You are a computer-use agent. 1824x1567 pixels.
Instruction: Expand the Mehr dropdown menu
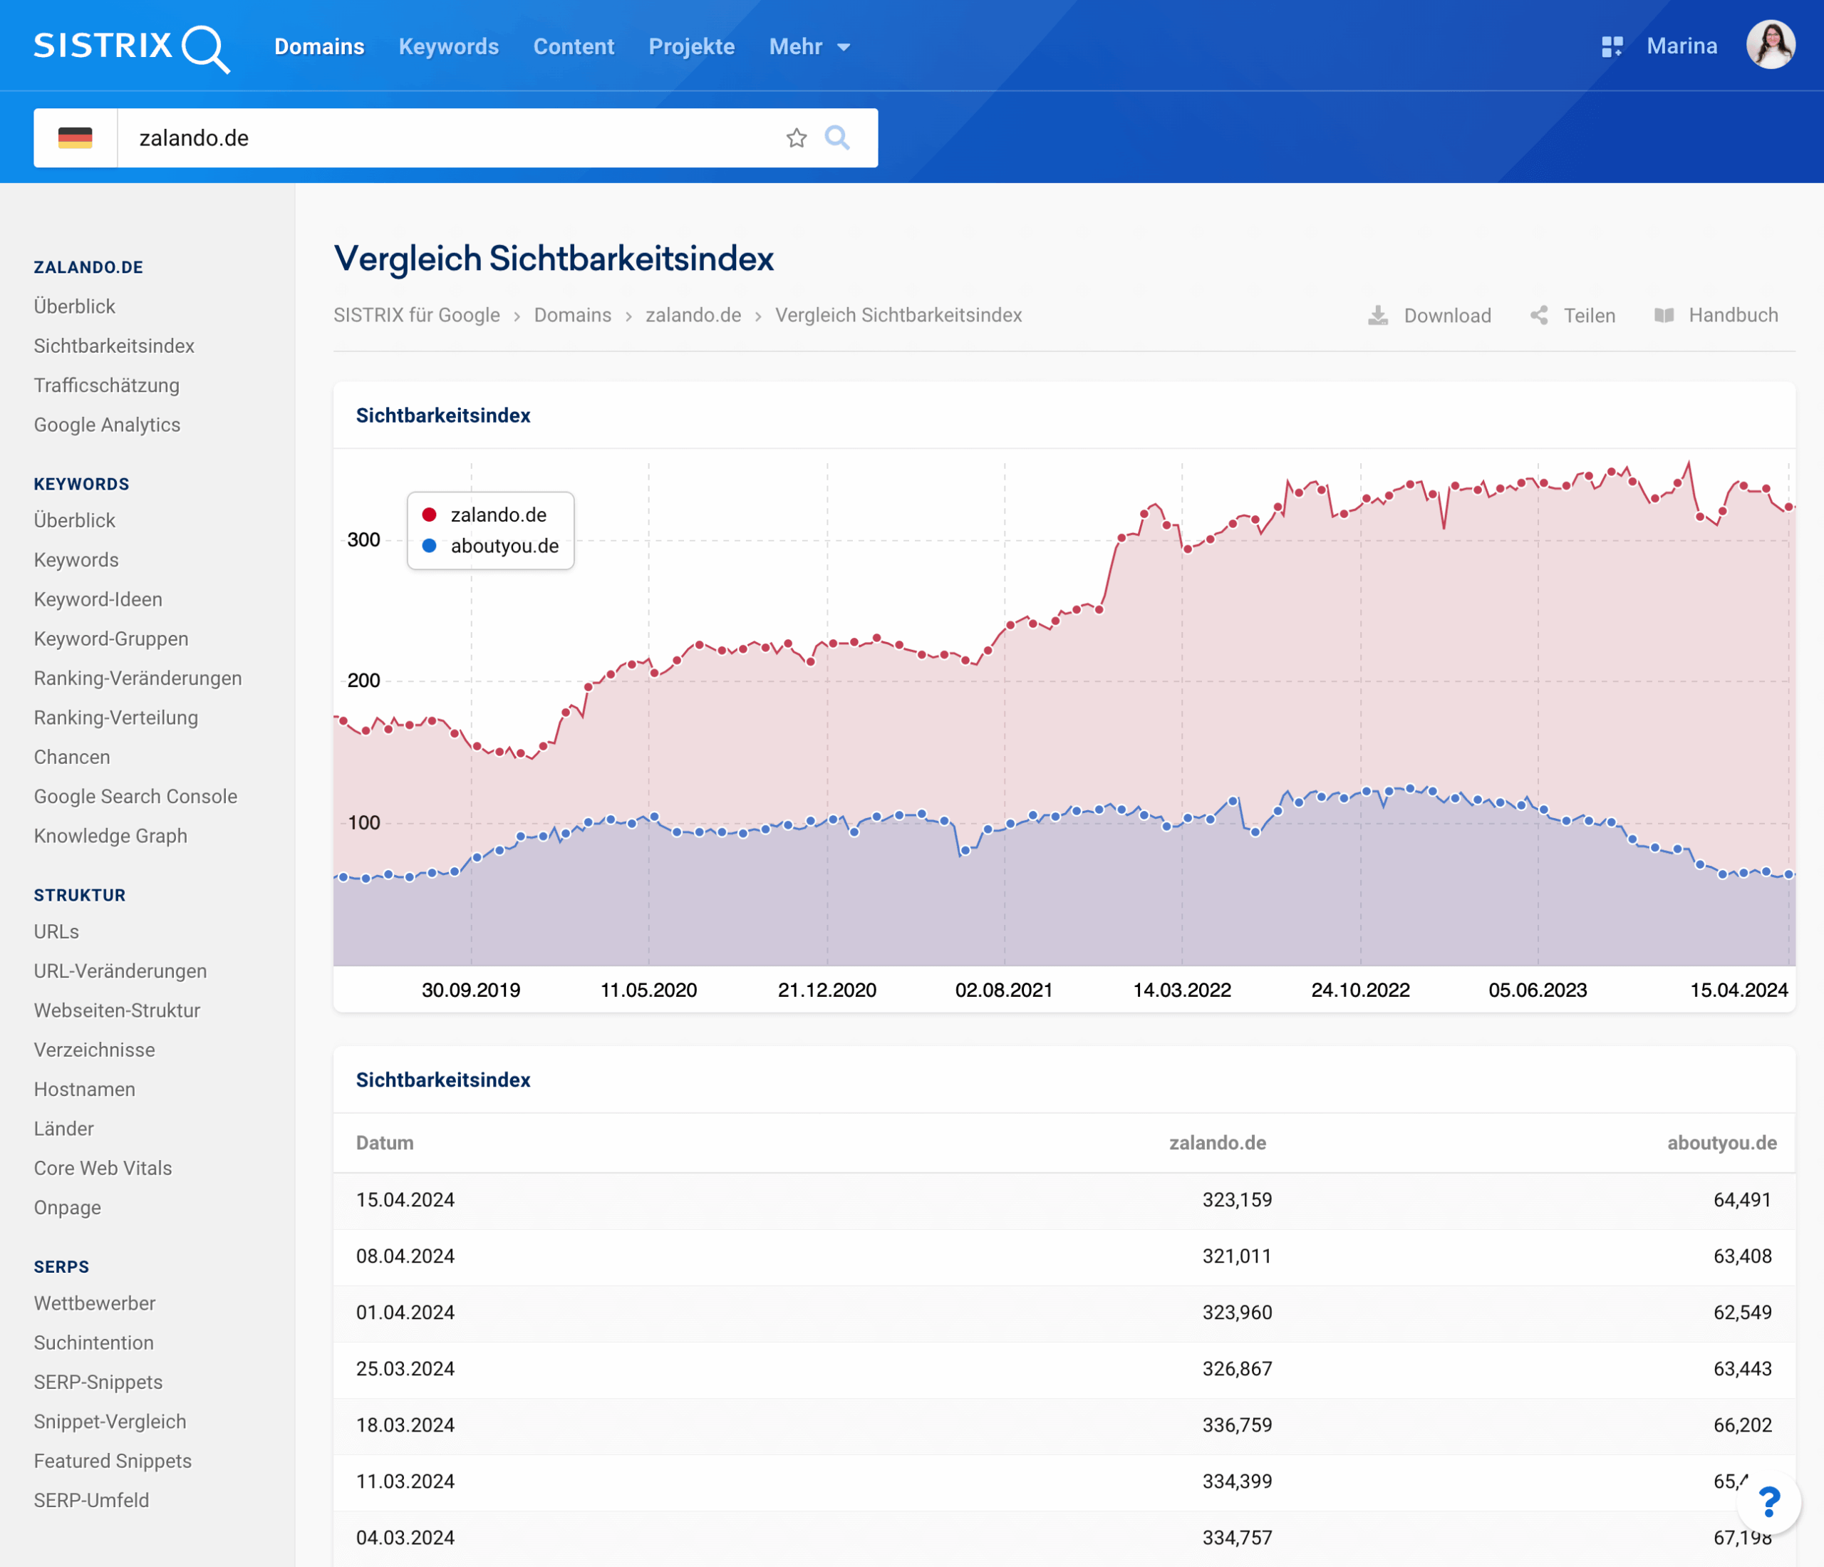(810, 46)
